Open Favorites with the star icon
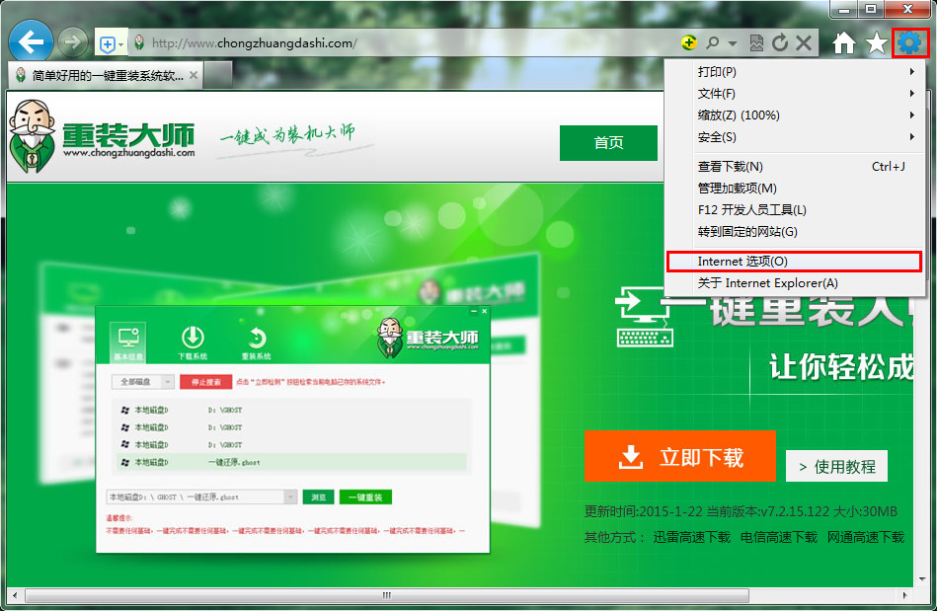Image resolution: width=937 pixels, height=611 pixels. coord(877,43)
